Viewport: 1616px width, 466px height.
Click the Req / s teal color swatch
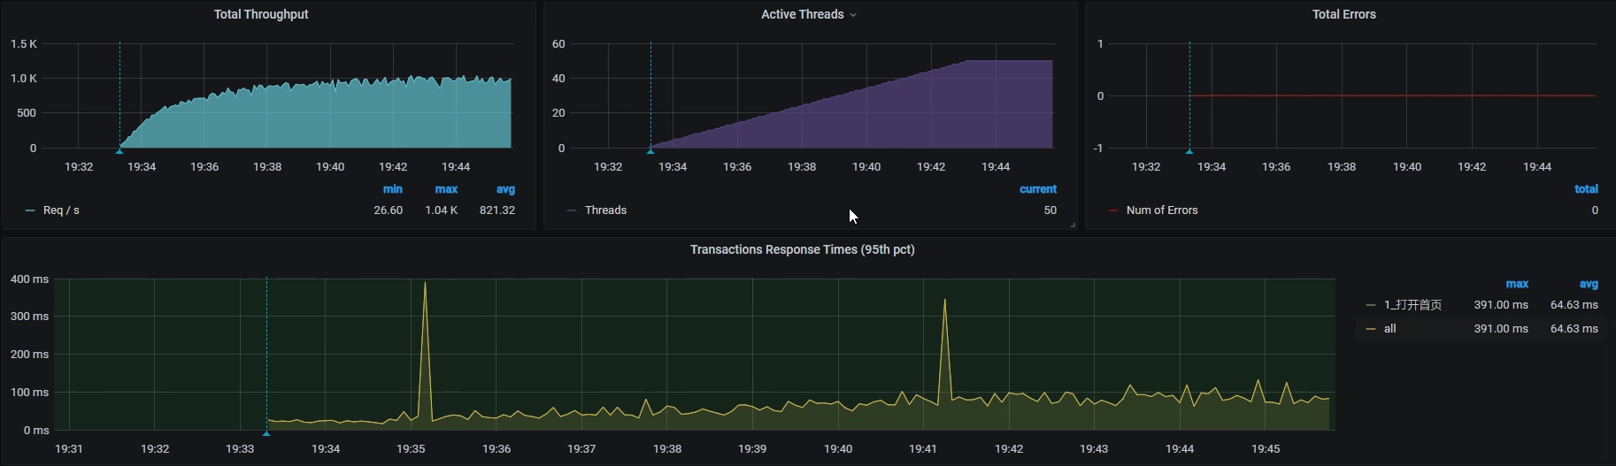tap(30, 210)
